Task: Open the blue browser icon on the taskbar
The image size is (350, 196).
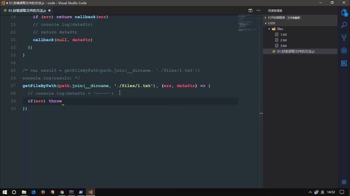Action: [x=33, y=192]
